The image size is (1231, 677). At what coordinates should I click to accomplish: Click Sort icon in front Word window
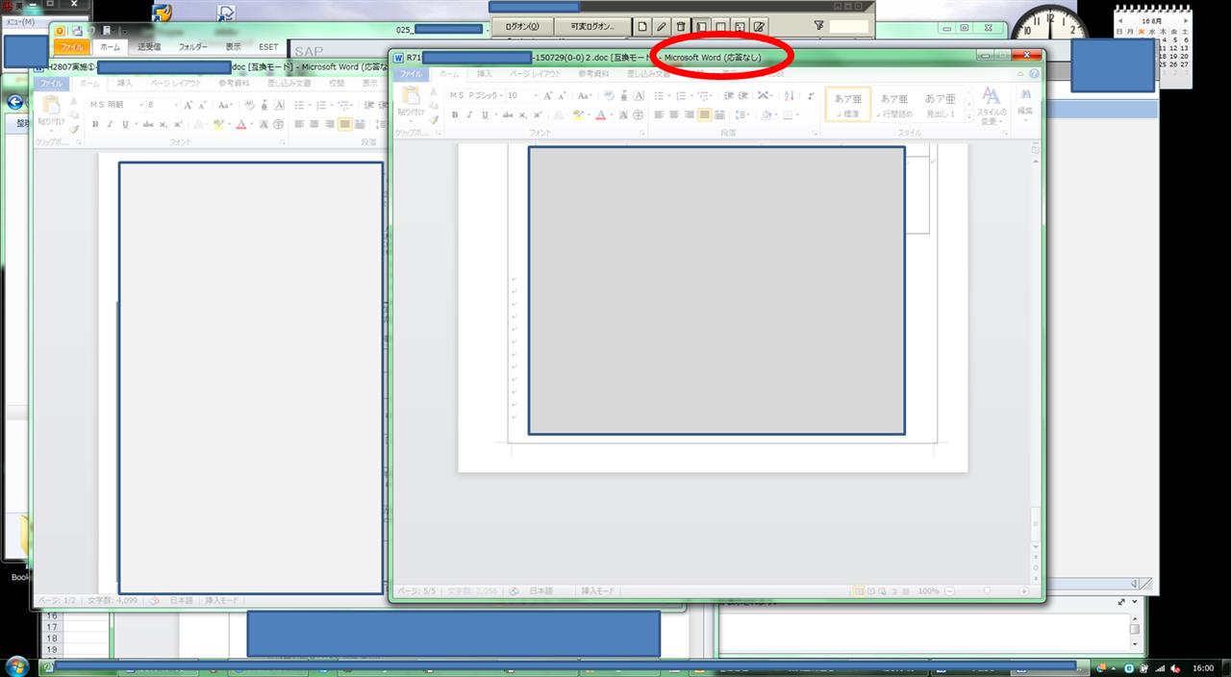pyautogui.click(x=789, y=95)
